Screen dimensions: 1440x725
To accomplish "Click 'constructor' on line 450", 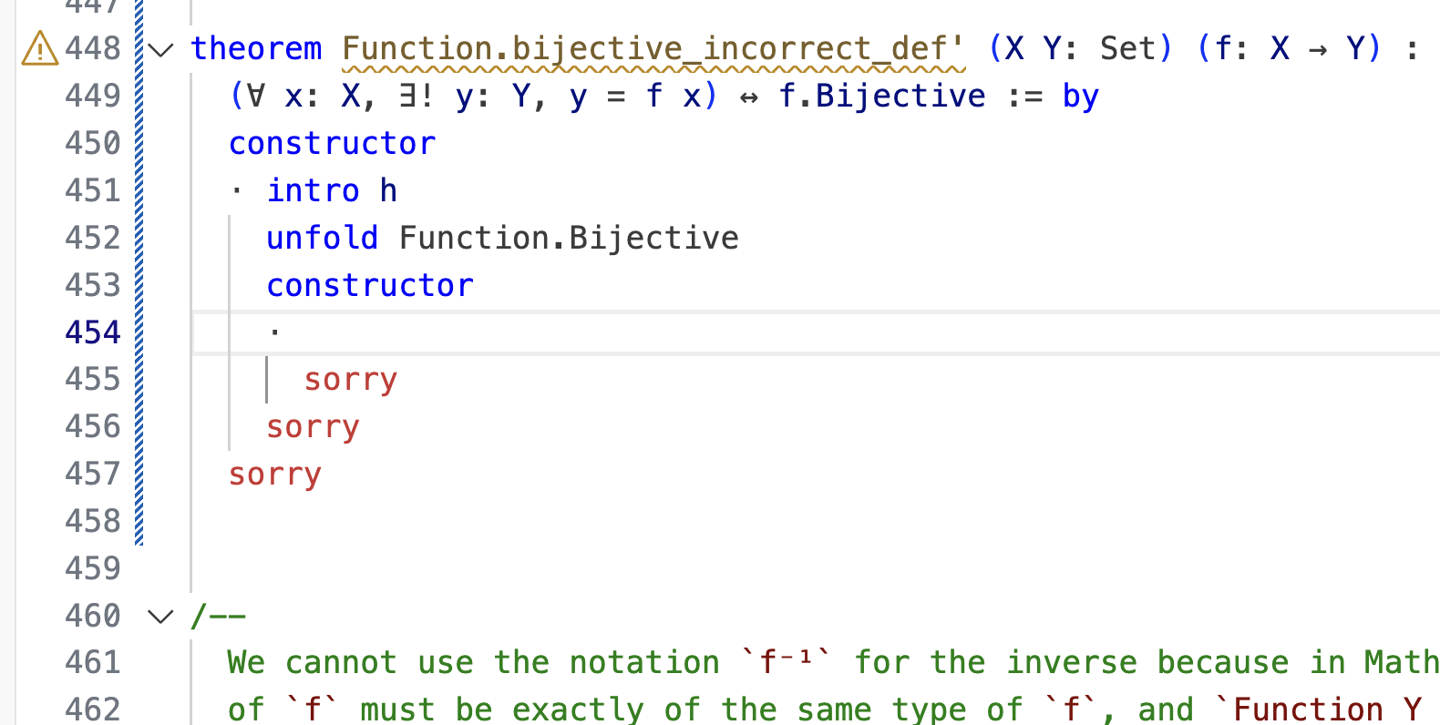I will point(332,143).
